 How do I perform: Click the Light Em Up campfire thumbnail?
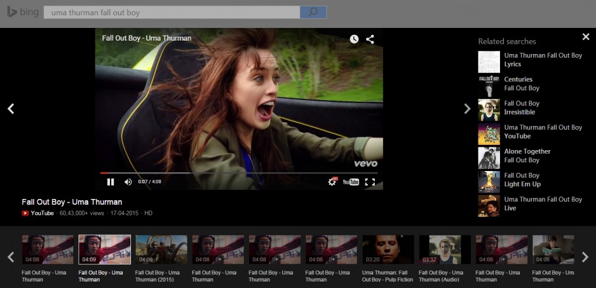click(489, 182)
